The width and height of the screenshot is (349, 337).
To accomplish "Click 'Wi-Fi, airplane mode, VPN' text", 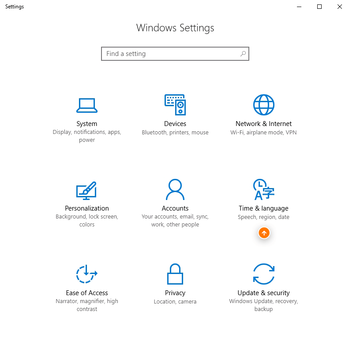I will tap(263, 133).
